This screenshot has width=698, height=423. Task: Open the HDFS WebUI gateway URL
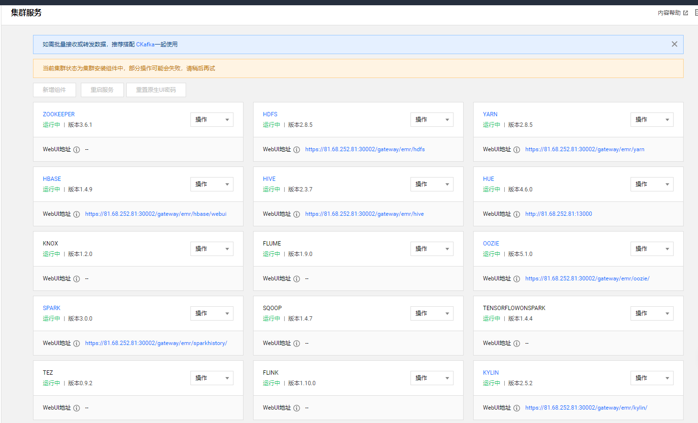tap(365, 149)
